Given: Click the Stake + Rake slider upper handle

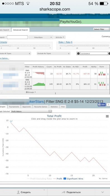Looking at the screenshot, I should [73, 46].
